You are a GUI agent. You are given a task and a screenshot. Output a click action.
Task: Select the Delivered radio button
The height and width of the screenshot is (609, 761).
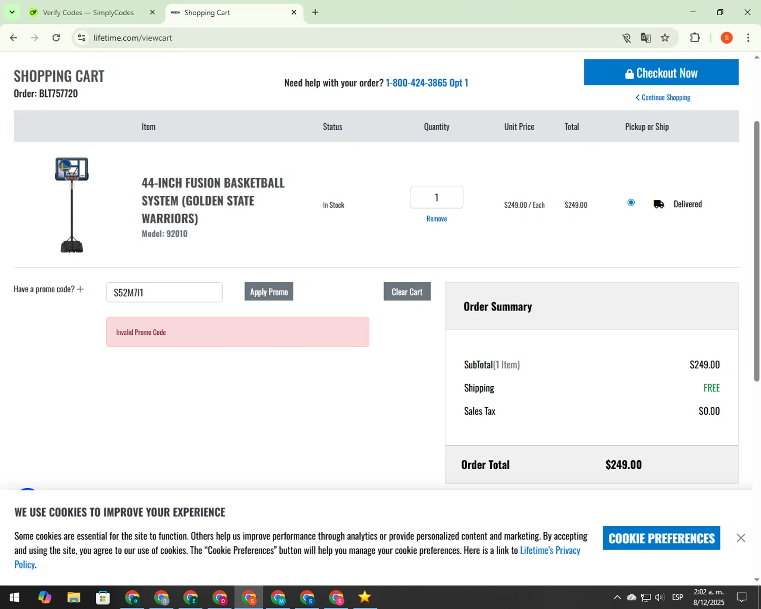(x=631, y=202)
